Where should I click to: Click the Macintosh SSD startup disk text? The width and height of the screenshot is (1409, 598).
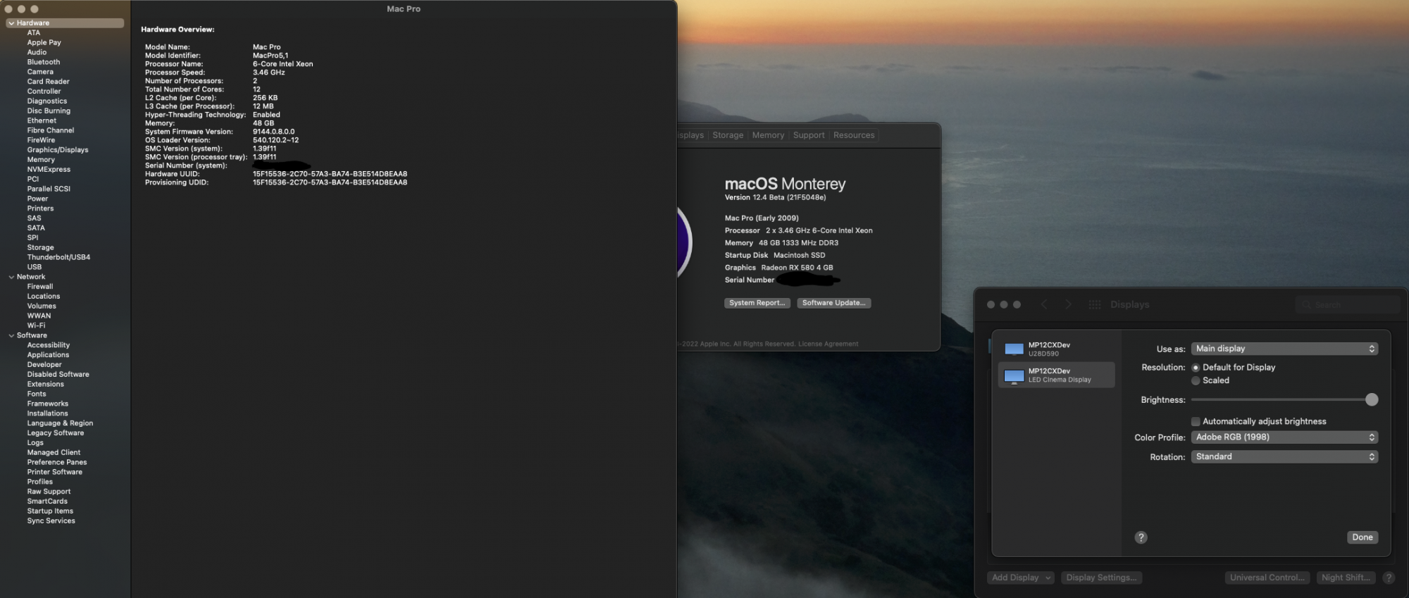click(799, 256)
